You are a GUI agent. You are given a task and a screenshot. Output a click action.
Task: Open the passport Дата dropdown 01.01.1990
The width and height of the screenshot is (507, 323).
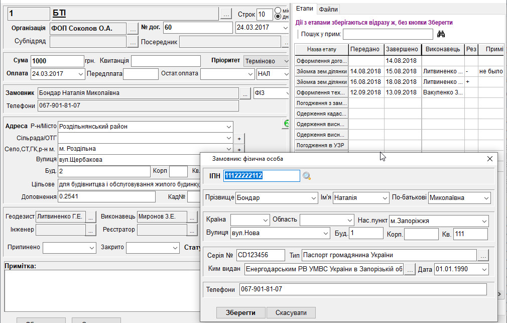coord(484,269)
